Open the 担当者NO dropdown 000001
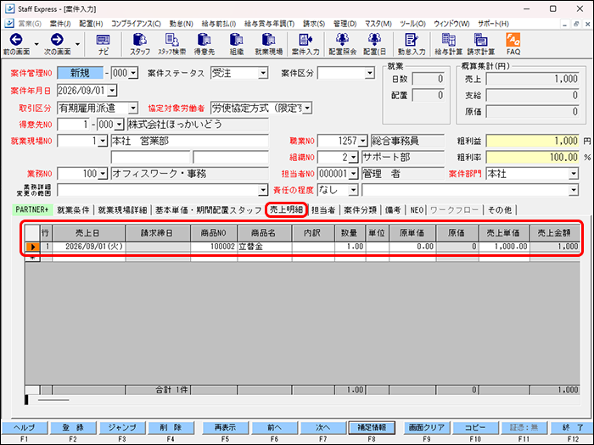 tap(353, 174)
